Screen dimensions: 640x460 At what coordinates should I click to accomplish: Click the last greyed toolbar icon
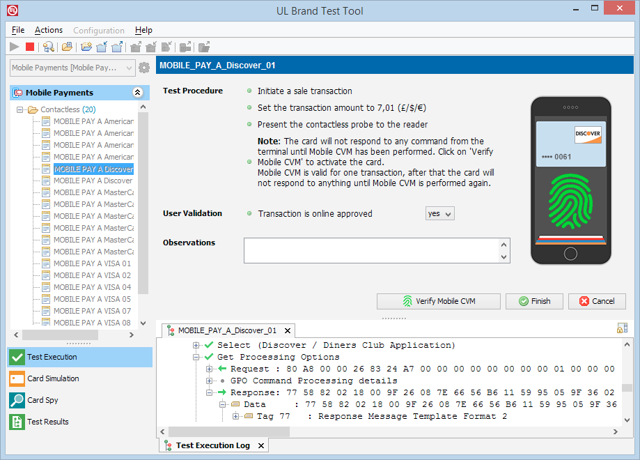click(204, 47)
